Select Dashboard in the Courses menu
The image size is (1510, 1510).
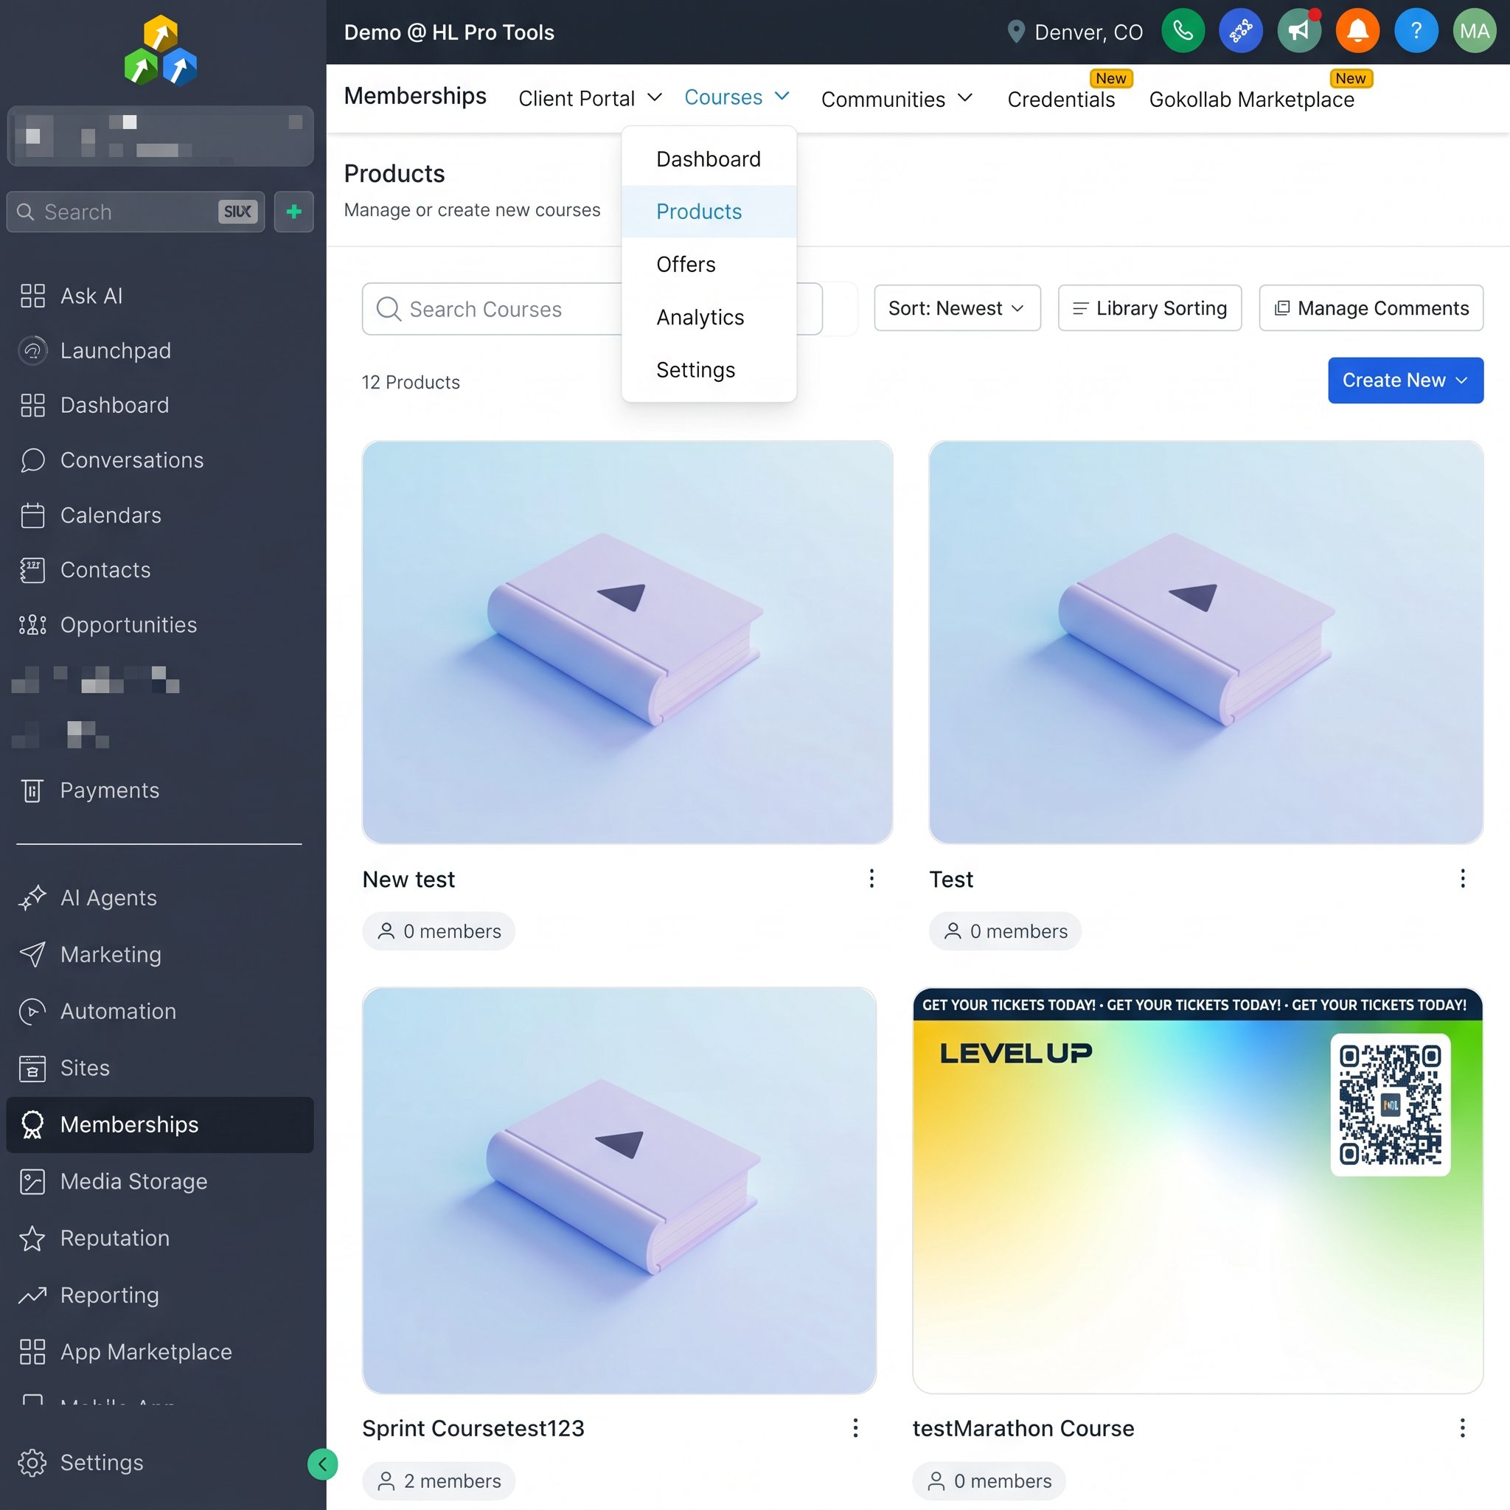pos(709,159)
